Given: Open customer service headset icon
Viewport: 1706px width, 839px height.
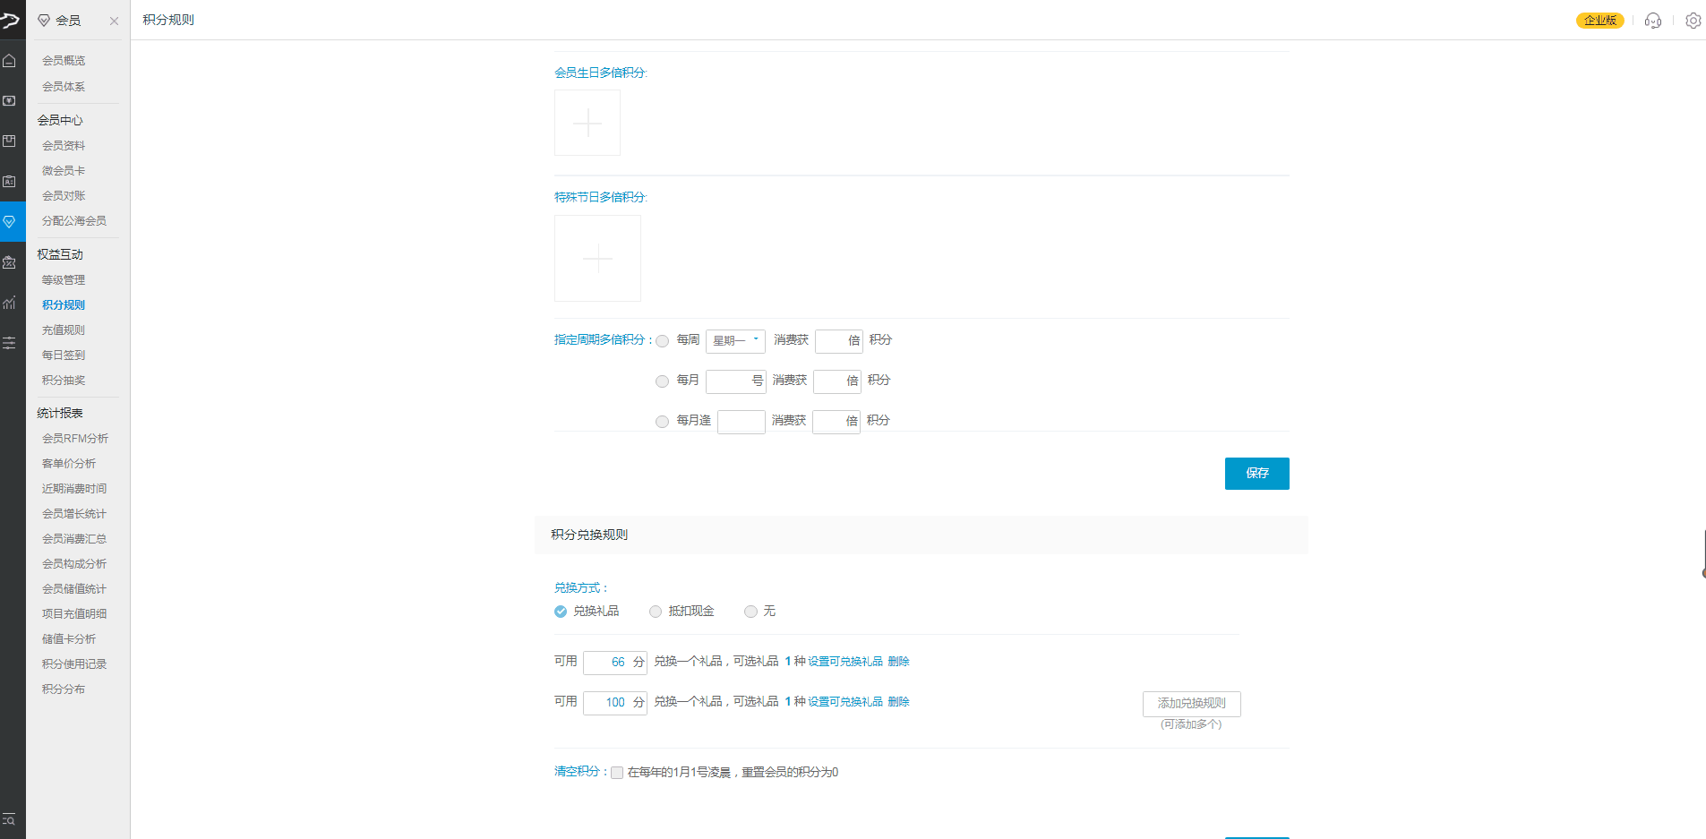Looking at the screenshot, I should click(1653, 21).
